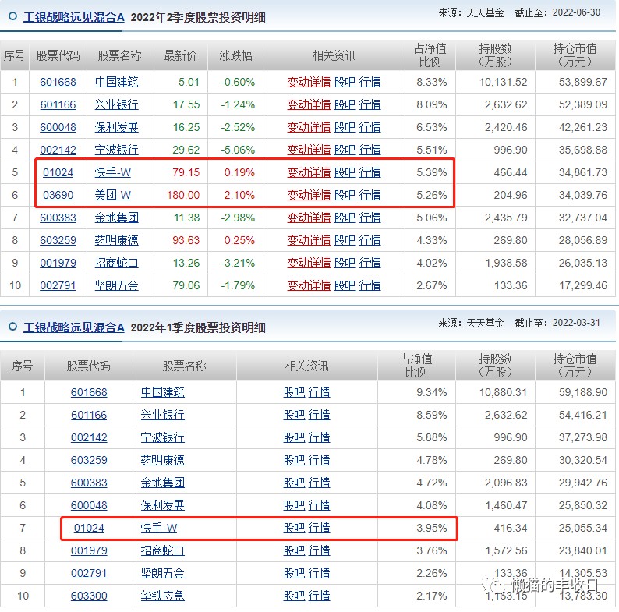Screen dimensions: 619x612
Task: Click stock name 中国建筑 in Q1 table
Action: click(163, 392)
